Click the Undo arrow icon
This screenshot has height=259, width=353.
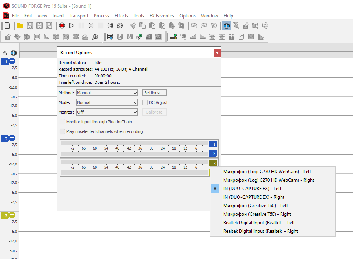[x=194, y=26]
